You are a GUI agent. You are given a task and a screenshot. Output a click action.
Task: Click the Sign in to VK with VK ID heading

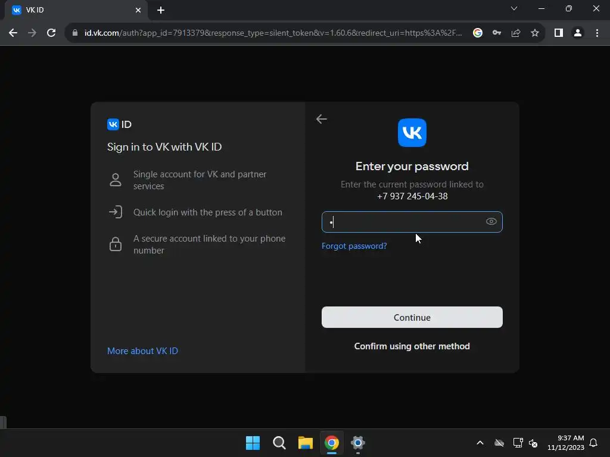click(x=164, y=147)
